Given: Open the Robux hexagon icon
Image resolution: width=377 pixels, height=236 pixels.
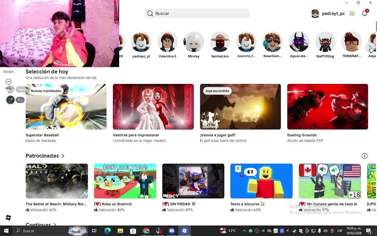Looking at the screenshot, I should point(352,13).
